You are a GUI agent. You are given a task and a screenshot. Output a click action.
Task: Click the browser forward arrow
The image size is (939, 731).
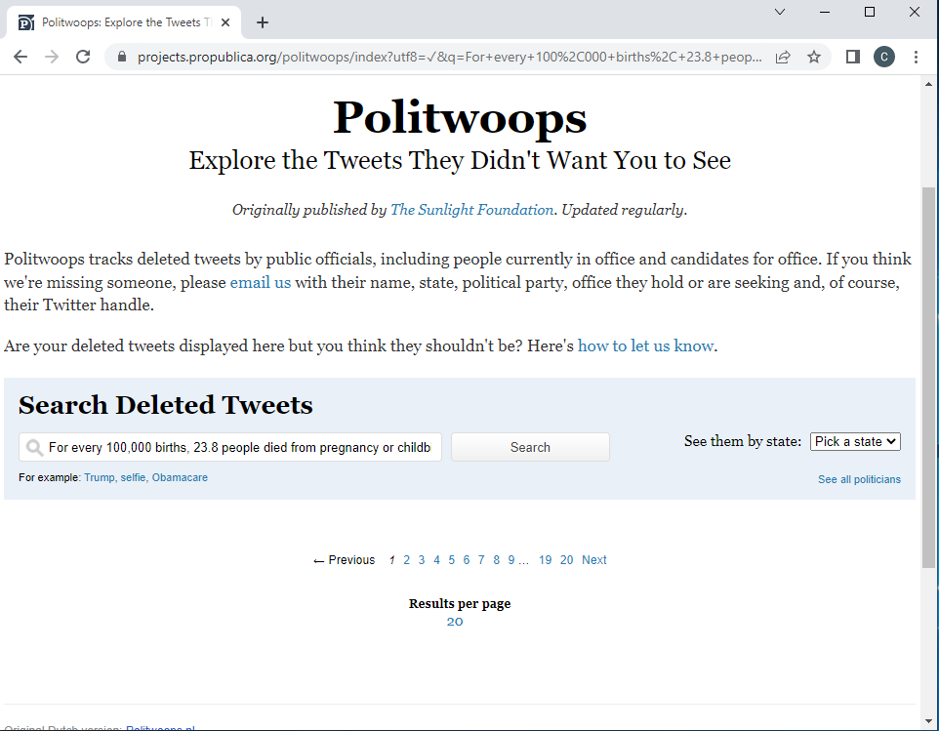52,57
